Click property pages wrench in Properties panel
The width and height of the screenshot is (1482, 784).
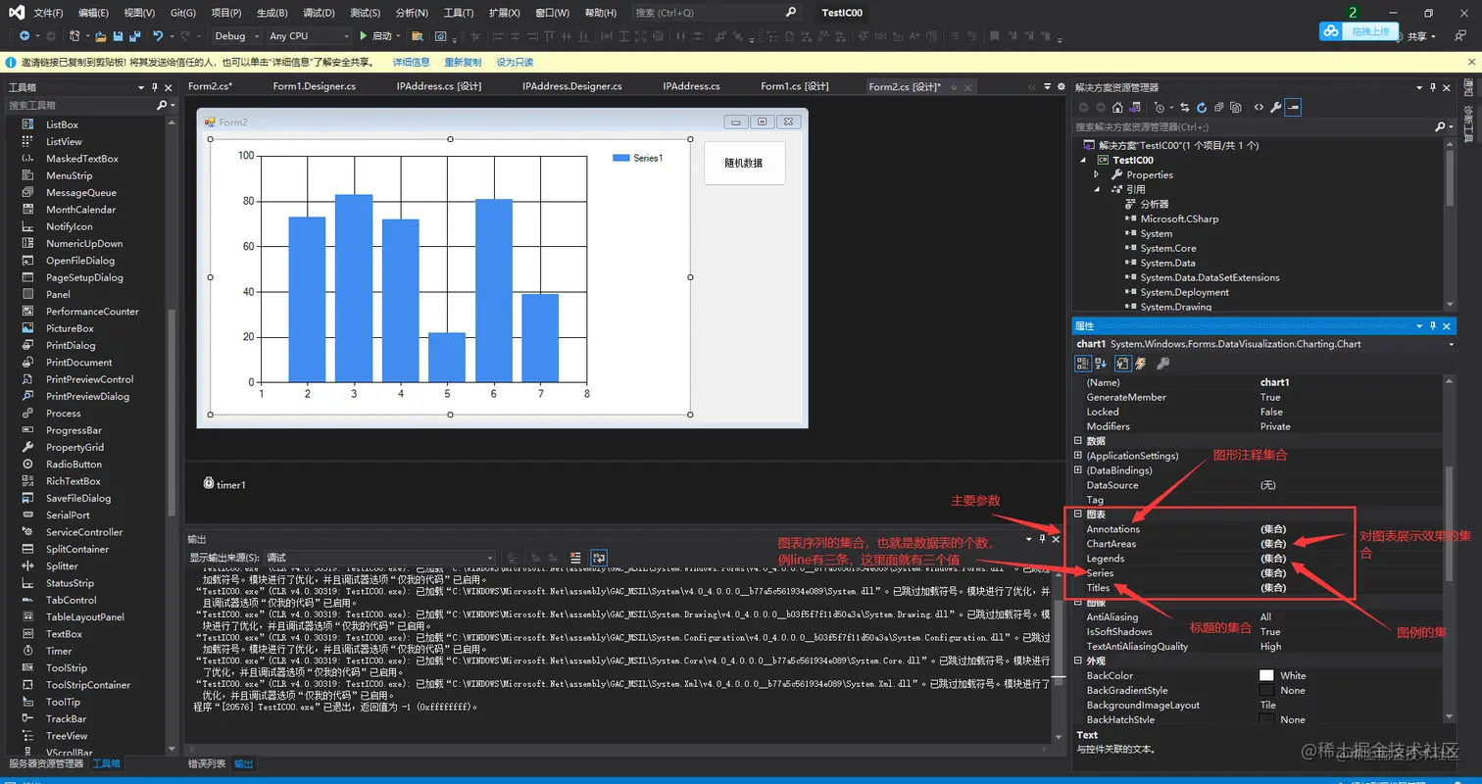1163,364
